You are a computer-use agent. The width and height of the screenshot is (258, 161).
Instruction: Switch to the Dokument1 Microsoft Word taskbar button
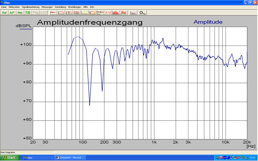tap(70, 158)
